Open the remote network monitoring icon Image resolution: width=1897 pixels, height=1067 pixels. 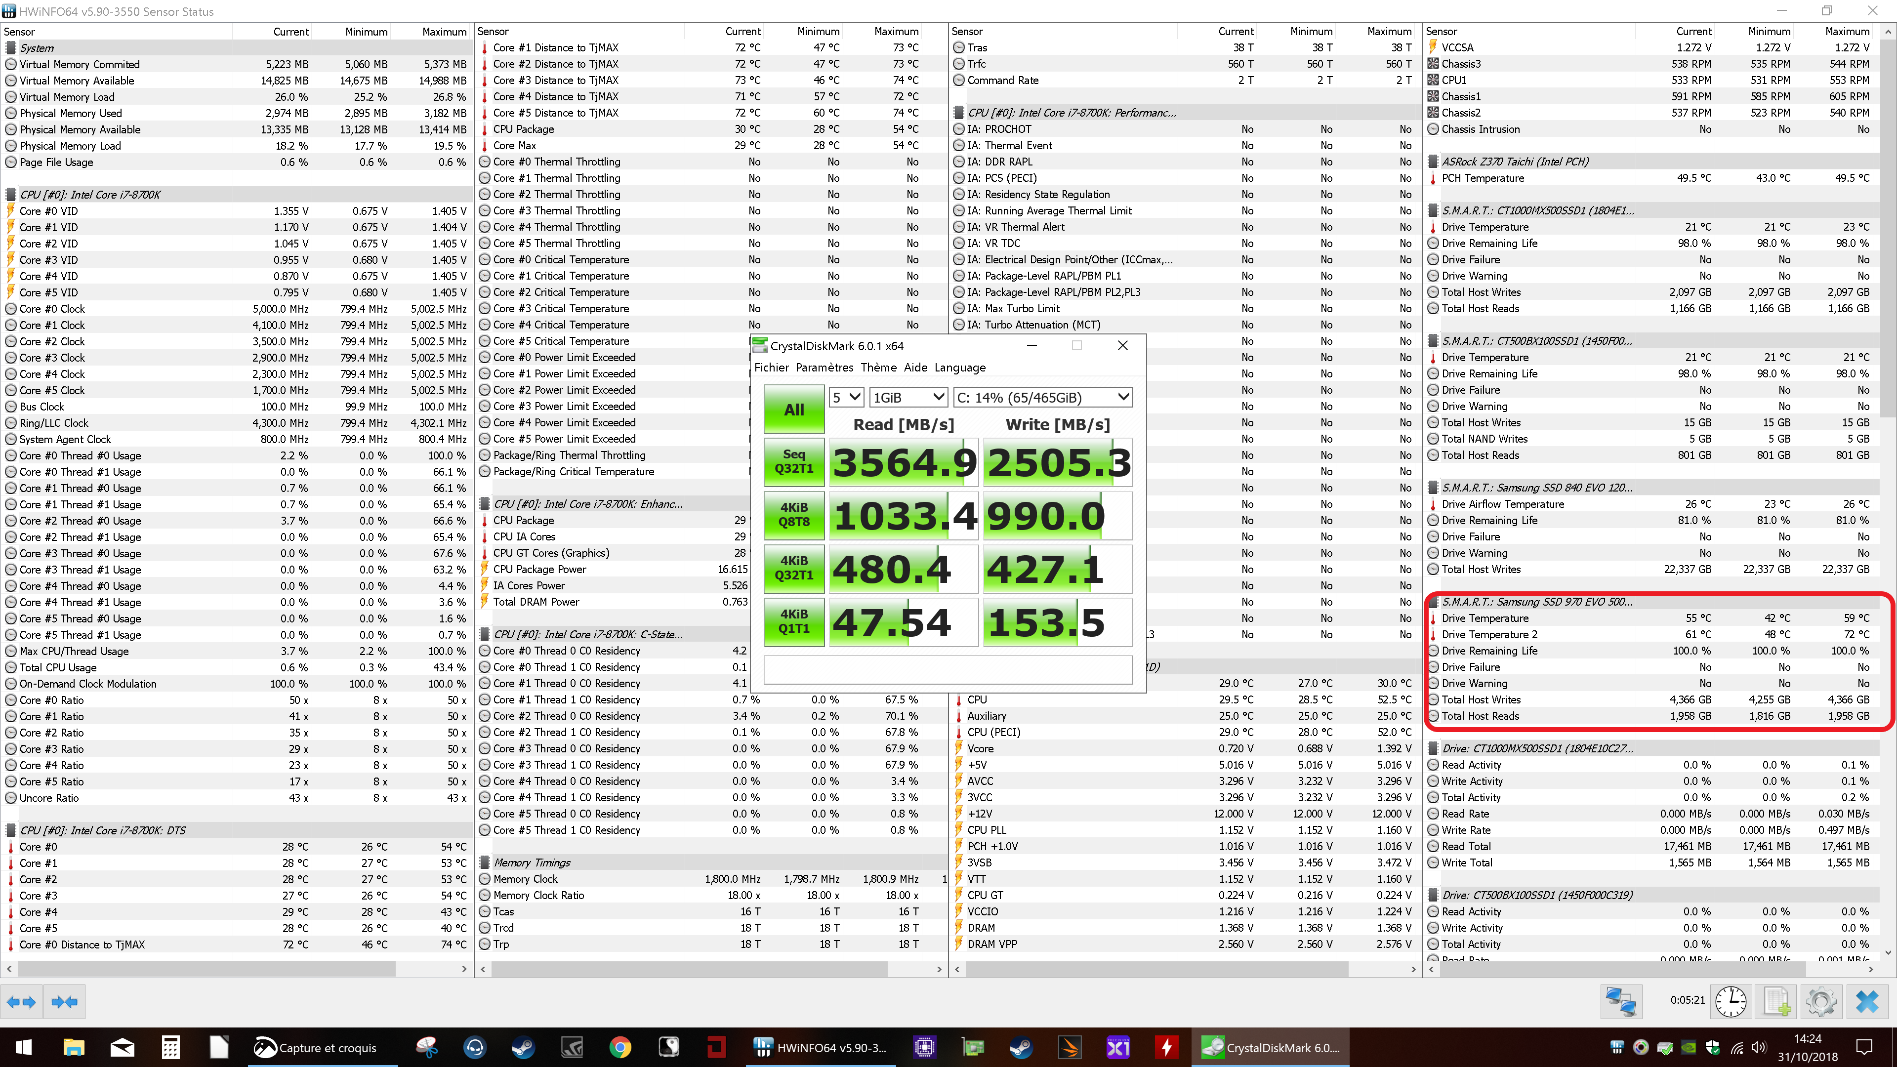1621,1001
